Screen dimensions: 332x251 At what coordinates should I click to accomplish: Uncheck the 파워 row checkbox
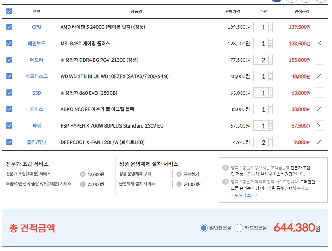click(9, 125)
